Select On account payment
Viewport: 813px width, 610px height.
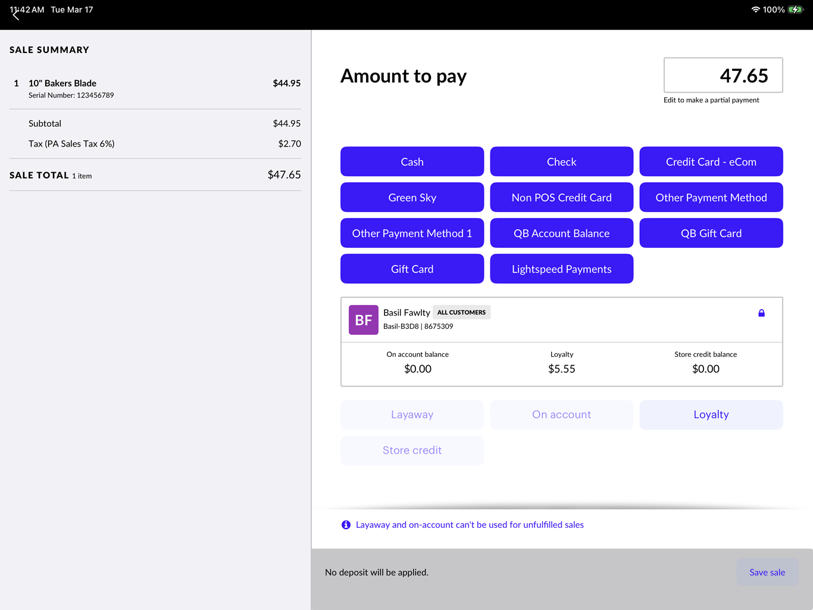click(561, 415)
